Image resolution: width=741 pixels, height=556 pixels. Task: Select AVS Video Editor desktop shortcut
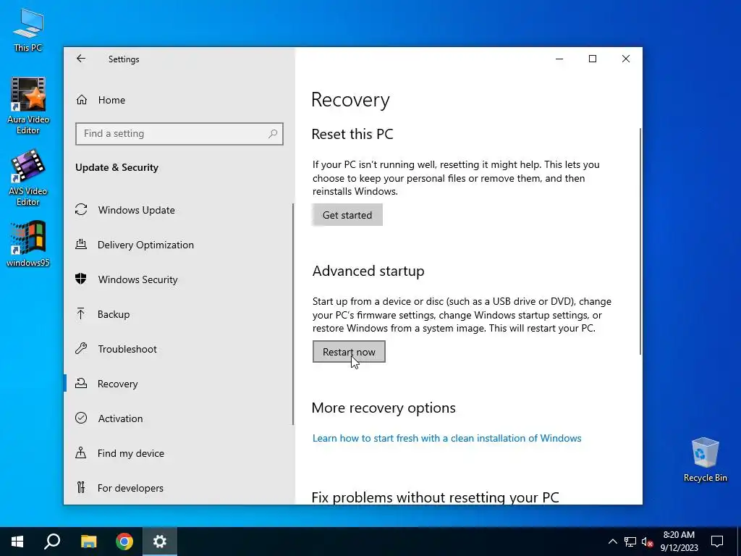pos(28,178)
